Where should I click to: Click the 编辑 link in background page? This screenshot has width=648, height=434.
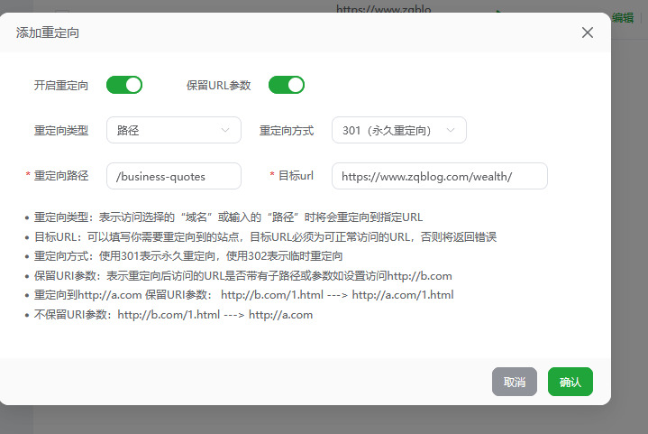[623, 18]
